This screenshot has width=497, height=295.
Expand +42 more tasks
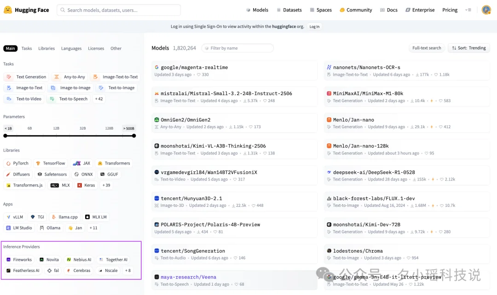tap(99, 99)
